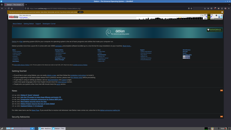Open the News Page link
Viewport: 231px width, 130px height.
35,110
